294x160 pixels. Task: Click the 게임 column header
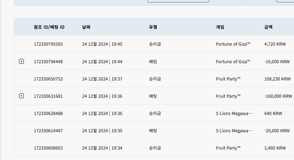(x=220, y=27)
